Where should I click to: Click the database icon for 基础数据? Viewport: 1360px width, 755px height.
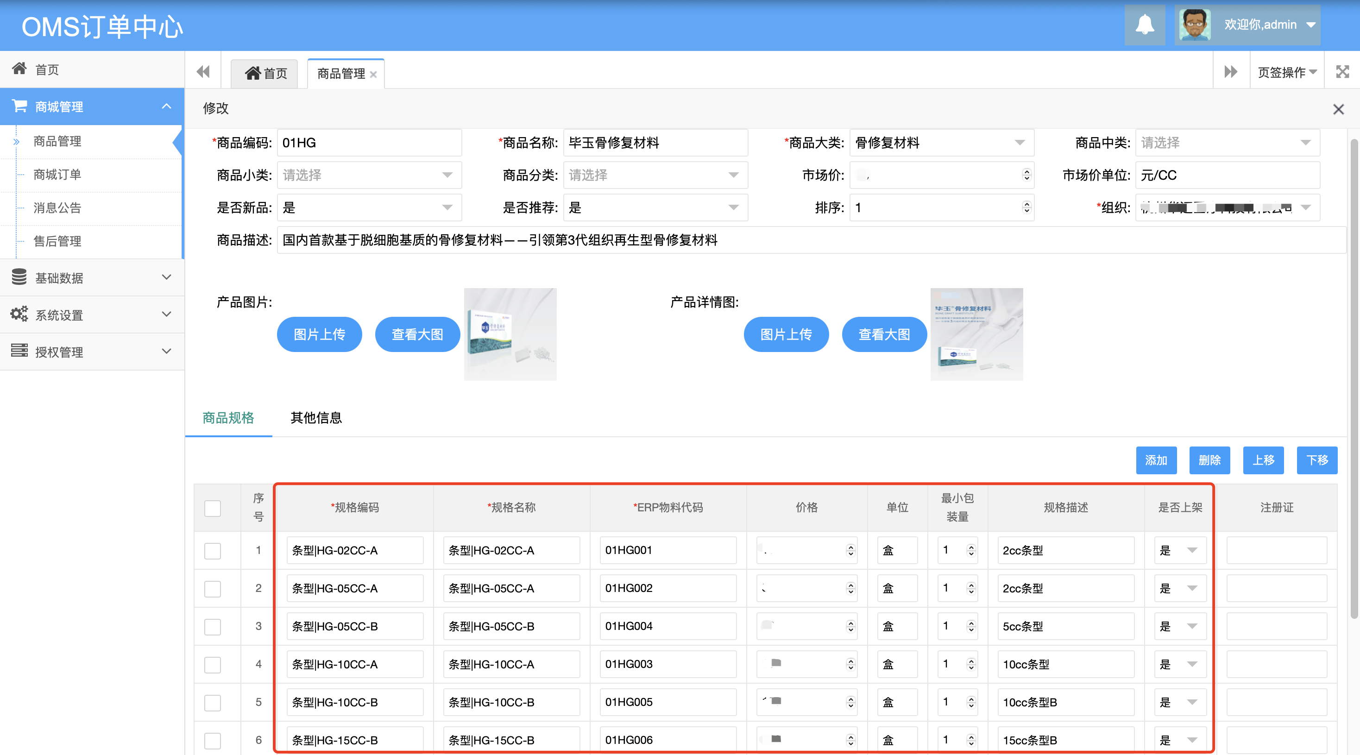(x=19, y=277)
